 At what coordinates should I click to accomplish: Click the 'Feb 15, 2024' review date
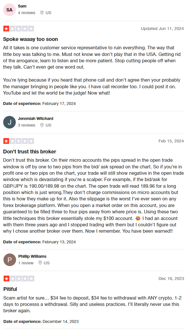[x=171, y=141]
